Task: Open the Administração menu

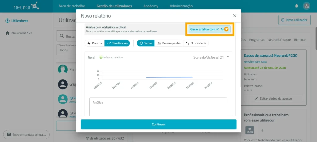Action: [x=181, y=6]
